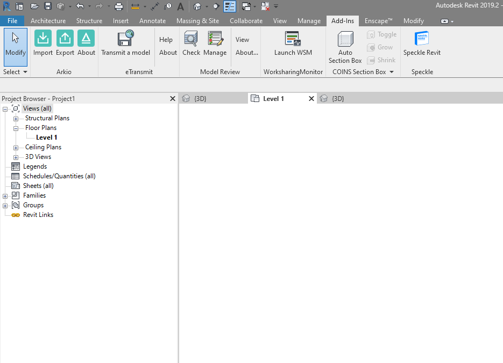
Task: Collapse the Floor Plans node
Action: click(16, 128)
